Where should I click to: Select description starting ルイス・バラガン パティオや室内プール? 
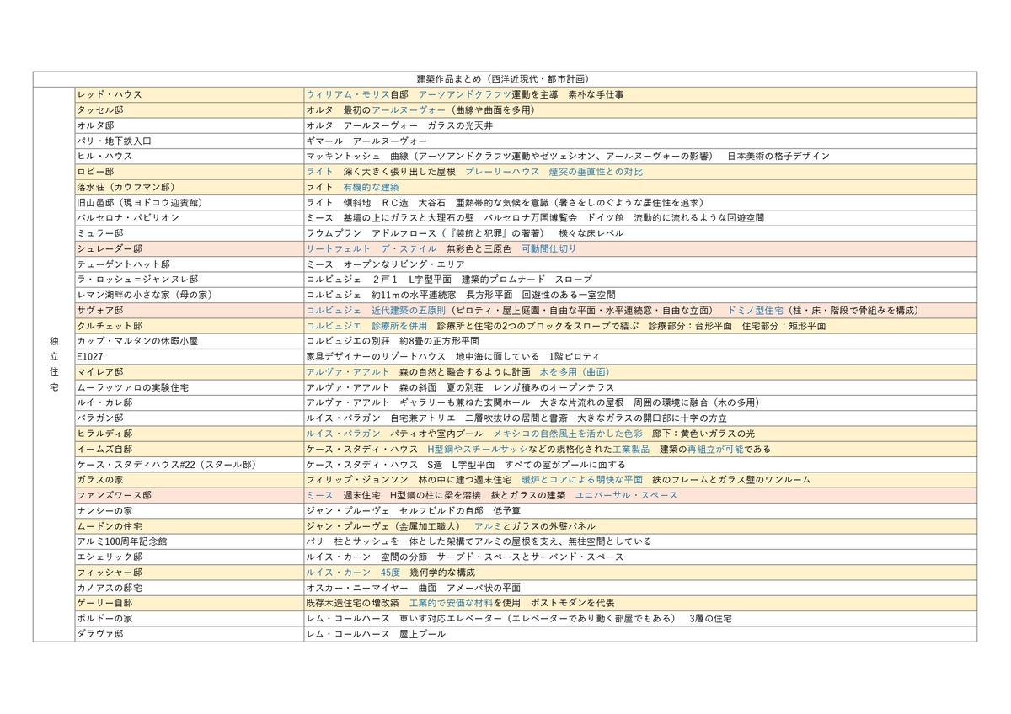(640, 433)
